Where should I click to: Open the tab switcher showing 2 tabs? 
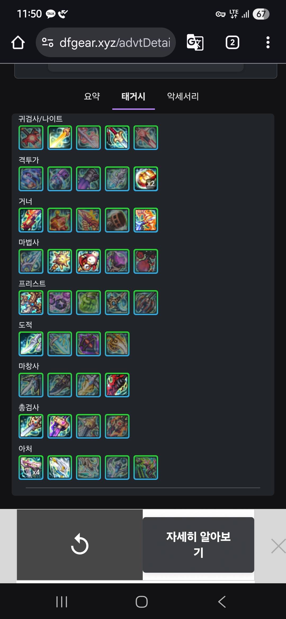232,42
